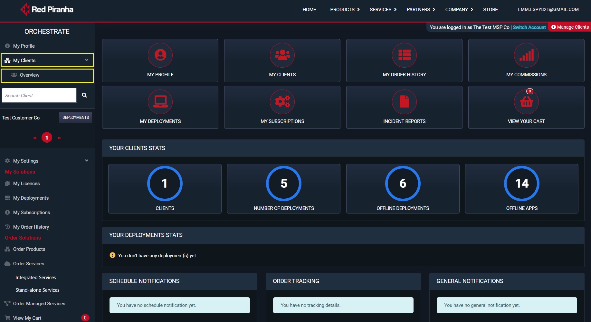The height and width of the screenshot is (322, 591).
Task: Open the My Clients group tile icon
Action: (282, 55)
